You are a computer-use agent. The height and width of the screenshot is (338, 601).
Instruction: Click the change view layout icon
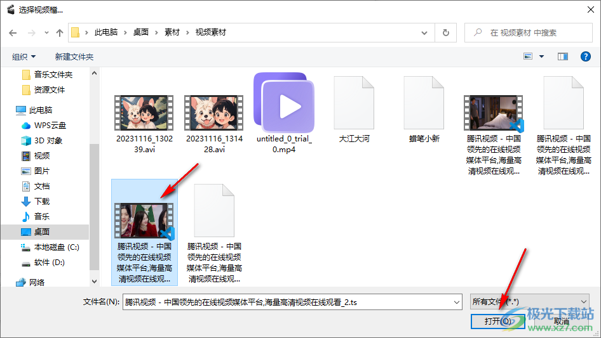528,56
